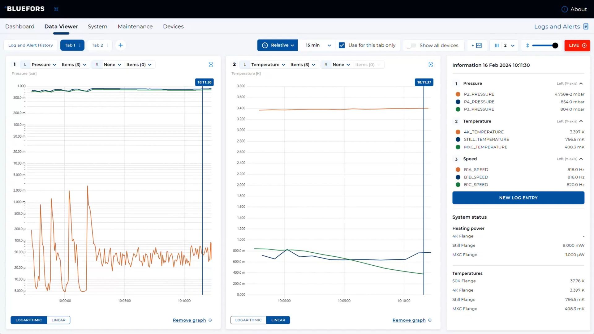Viewport: 594px width, 334px height.
Task: Click the fullscreen icon on graph 1
Action: [x=211, y=65]
